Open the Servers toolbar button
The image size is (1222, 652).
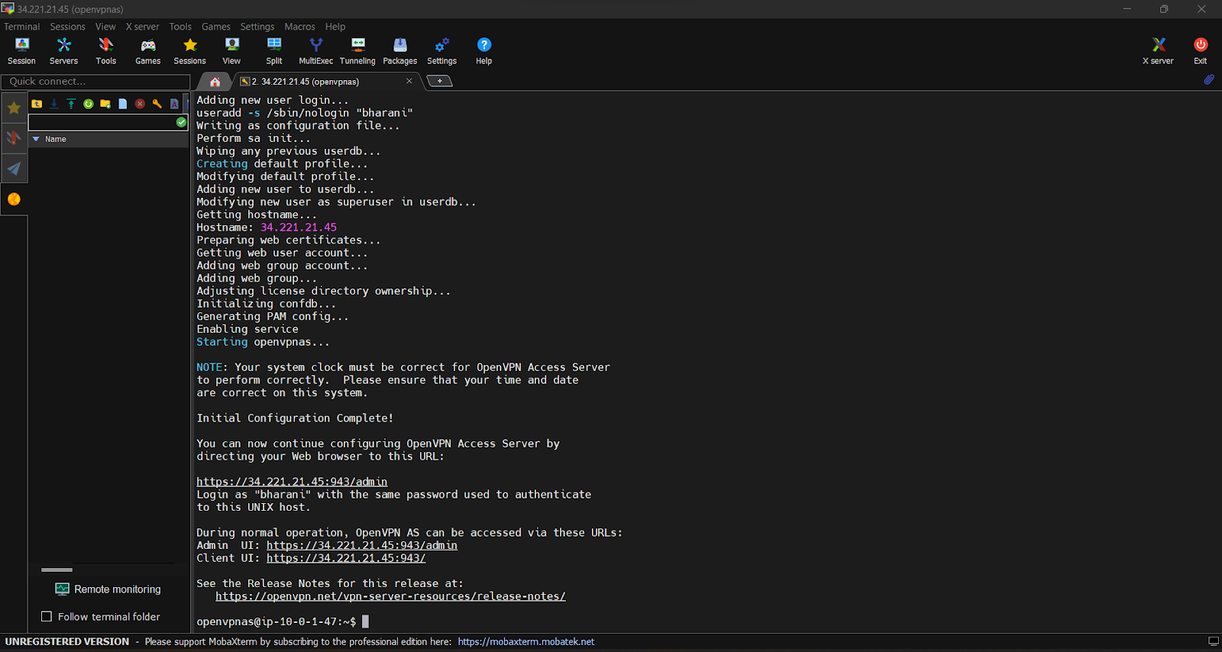point(63,51)
